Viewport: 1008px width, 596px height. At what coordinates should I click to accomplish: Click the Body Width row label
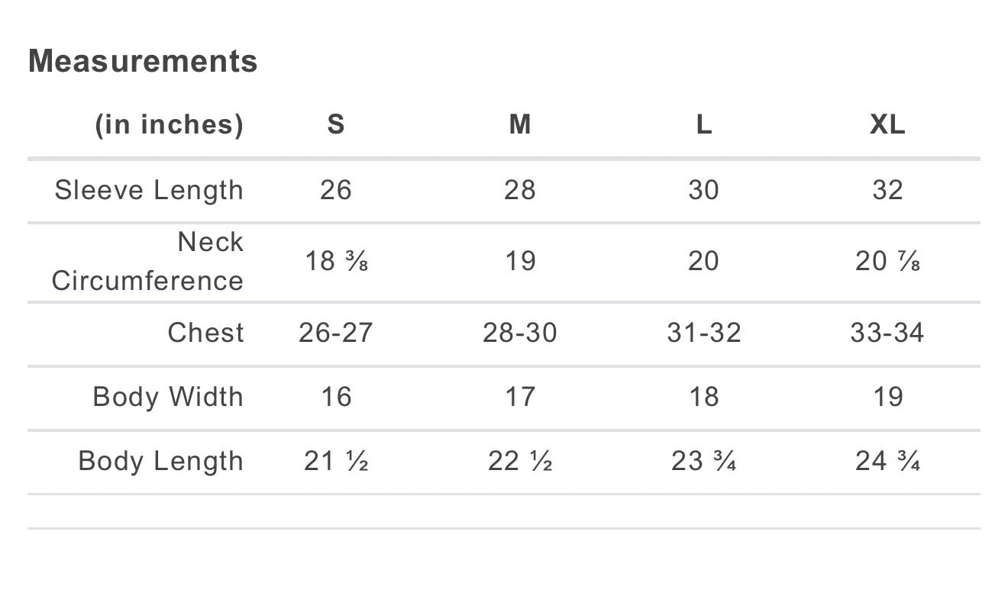click(x=168, y=397)
